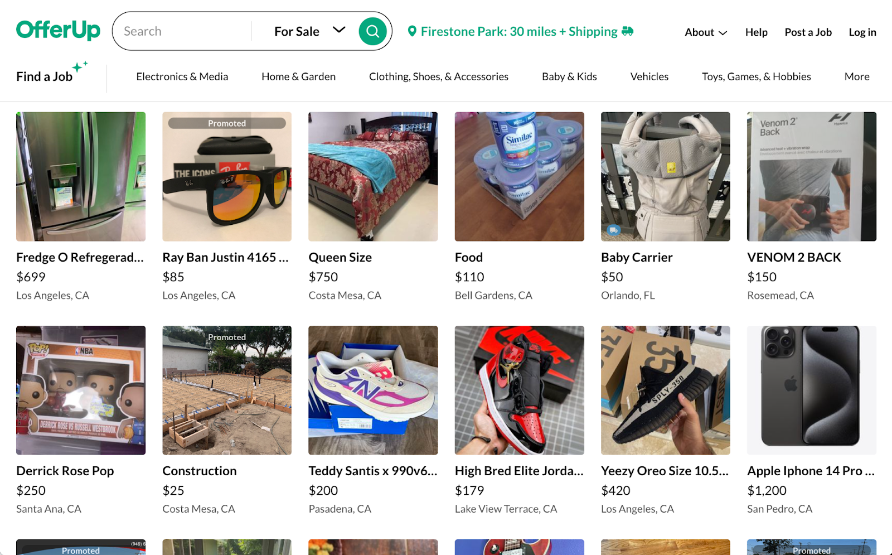Click the green location pin icon
Screen dimensions: 892x555
tap(412, 31)
